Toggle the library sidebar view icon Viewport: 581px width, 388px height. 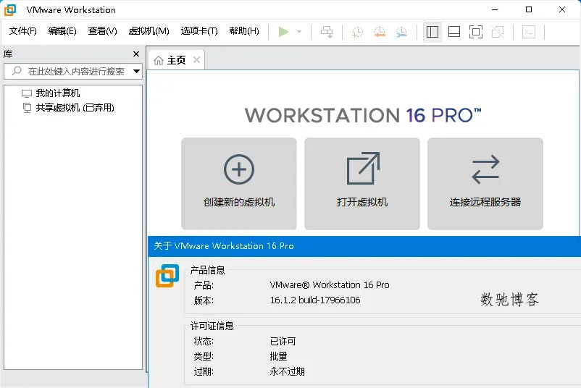(432, 32)
